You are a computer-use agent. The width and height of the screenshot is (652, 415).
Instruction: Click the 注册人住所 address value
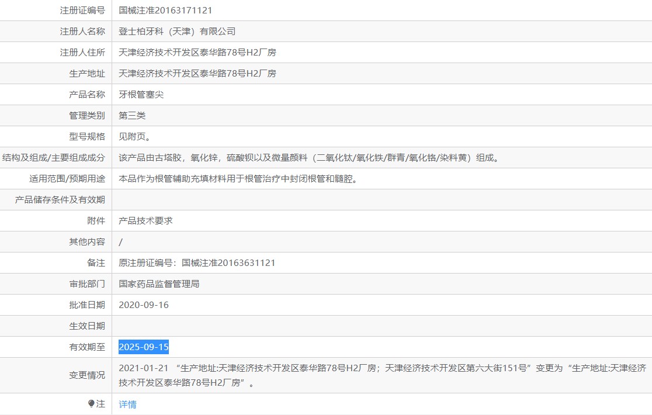click(x=197, y=53)
